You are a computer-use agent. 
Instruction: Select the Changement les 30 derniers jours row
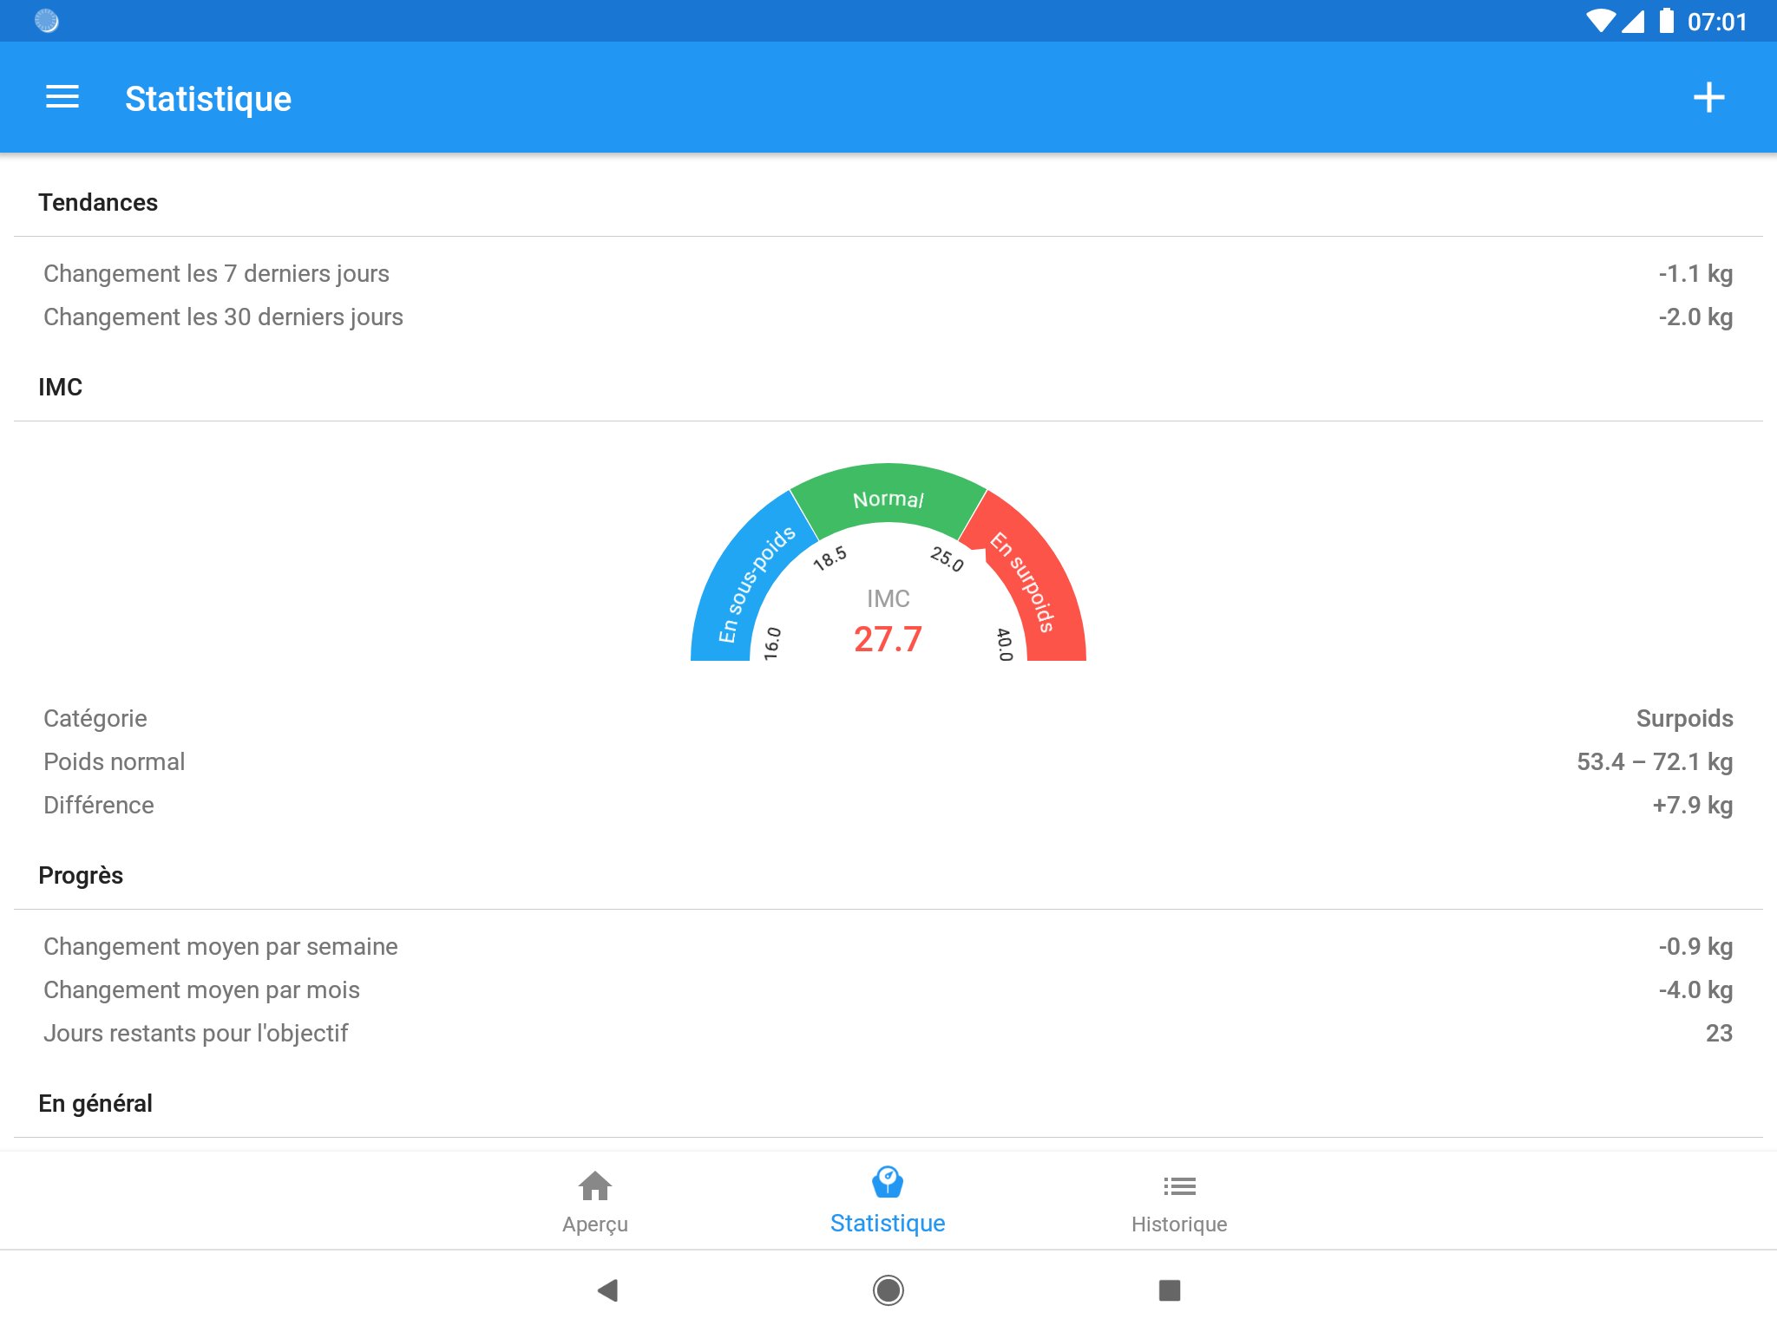tap(888, 317)
